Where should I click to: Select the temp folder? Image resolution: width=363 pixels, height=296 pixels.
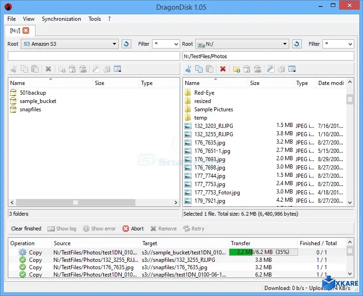(200, 118)
